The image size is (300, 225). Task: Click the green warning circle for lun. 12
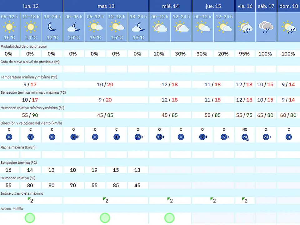30,218
